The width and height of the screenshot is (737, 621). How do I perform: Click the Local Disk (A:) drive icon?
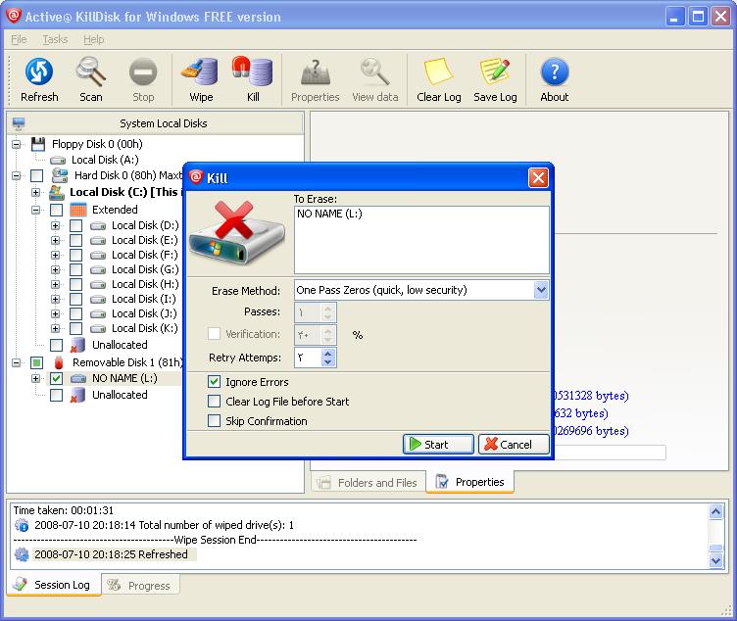(x=58, y=161)
